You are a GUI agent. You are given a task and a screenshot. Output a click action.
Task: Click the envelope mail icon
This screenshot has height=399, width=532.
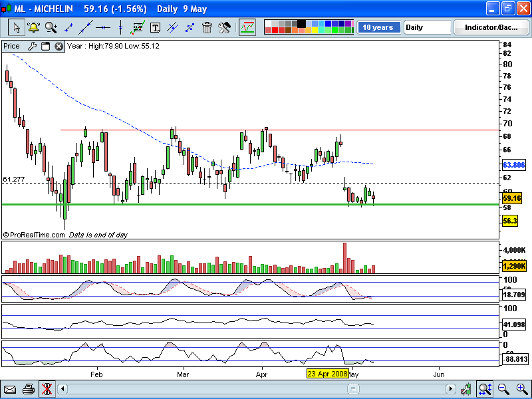coord(10,389)
